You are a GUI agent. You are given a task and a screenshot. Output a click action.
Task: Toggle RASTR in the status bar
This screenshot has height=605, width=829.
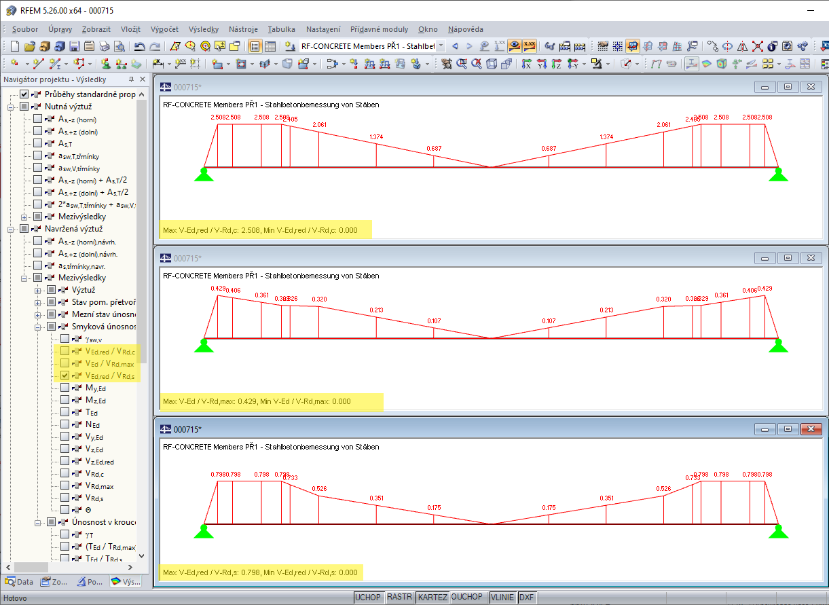pyautogui.click(x=399, y=598)
